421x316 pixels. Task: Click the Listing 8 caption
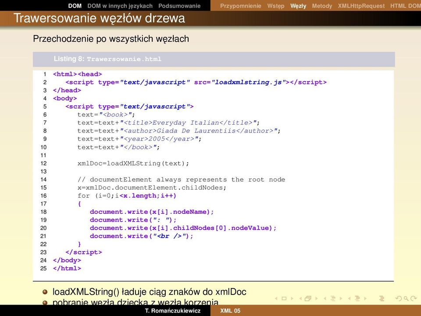(107, 59)
